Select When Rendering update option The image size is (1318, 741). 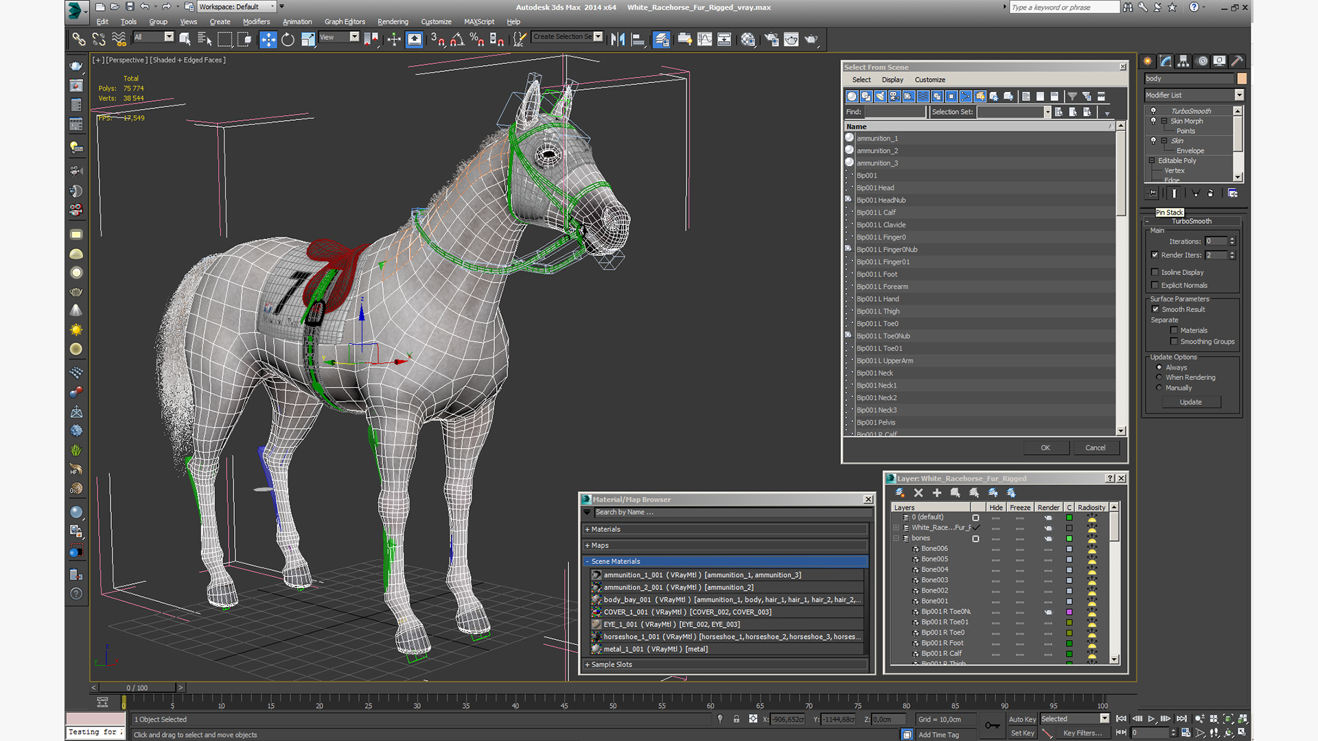(x=1159, y=377)
